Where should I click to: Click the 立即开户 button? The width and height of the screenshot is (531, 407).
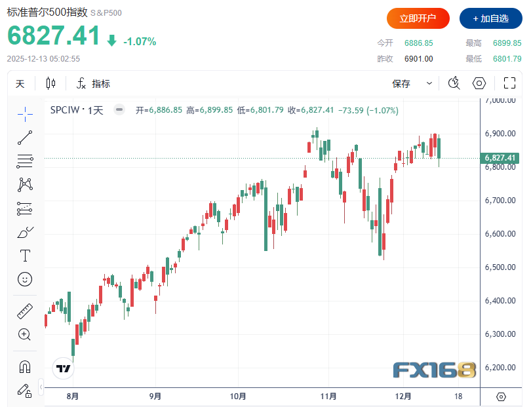[x=418, y=18]
